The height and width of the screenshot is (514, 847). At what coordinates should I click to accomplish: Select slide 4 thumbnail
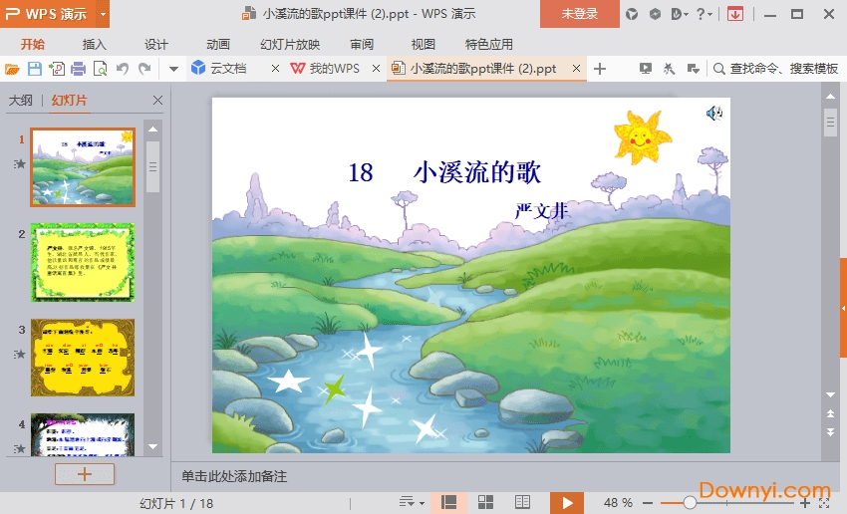[83, 434]
